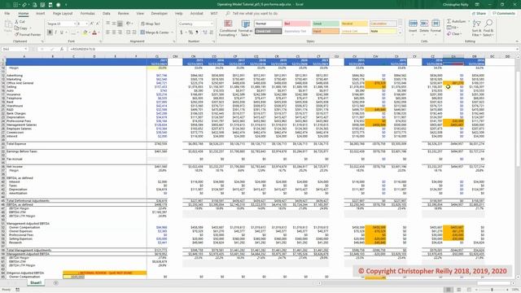
Task: Open Find & Select magnifier icon
Action: pos(488,24)
